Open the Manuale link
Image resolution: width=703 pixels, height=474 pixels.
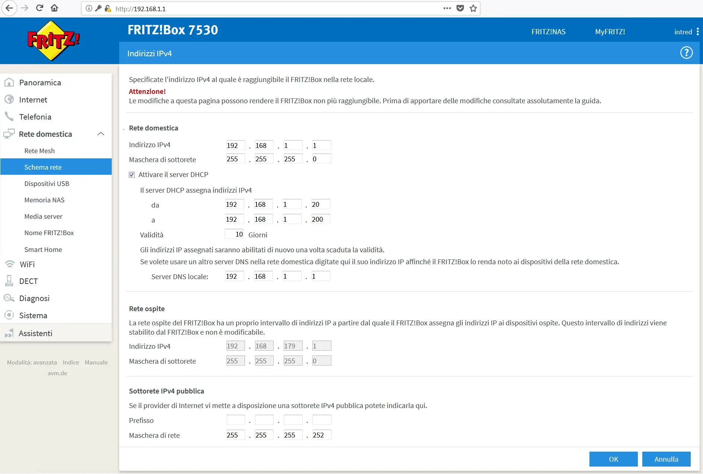point(96,362)
